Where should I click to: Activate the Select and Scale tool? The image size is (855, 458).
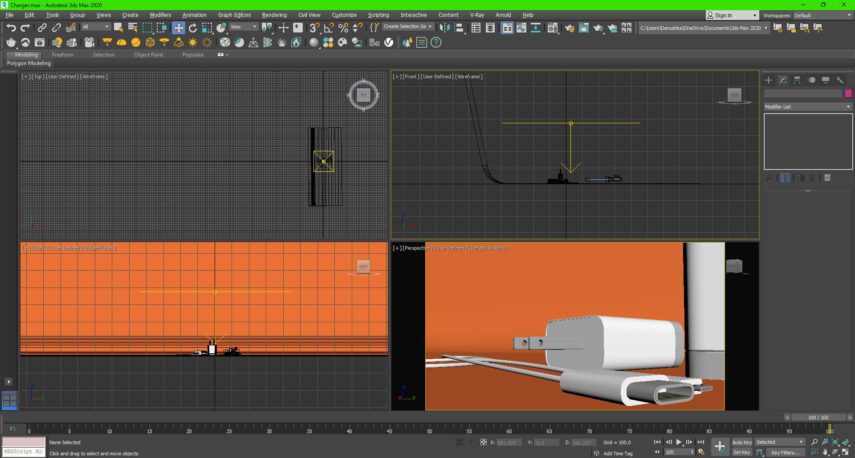[207, 28]
